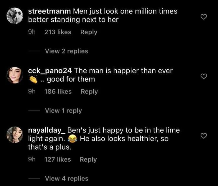Expand View 1 reply thread

click(x=63, y=111)
